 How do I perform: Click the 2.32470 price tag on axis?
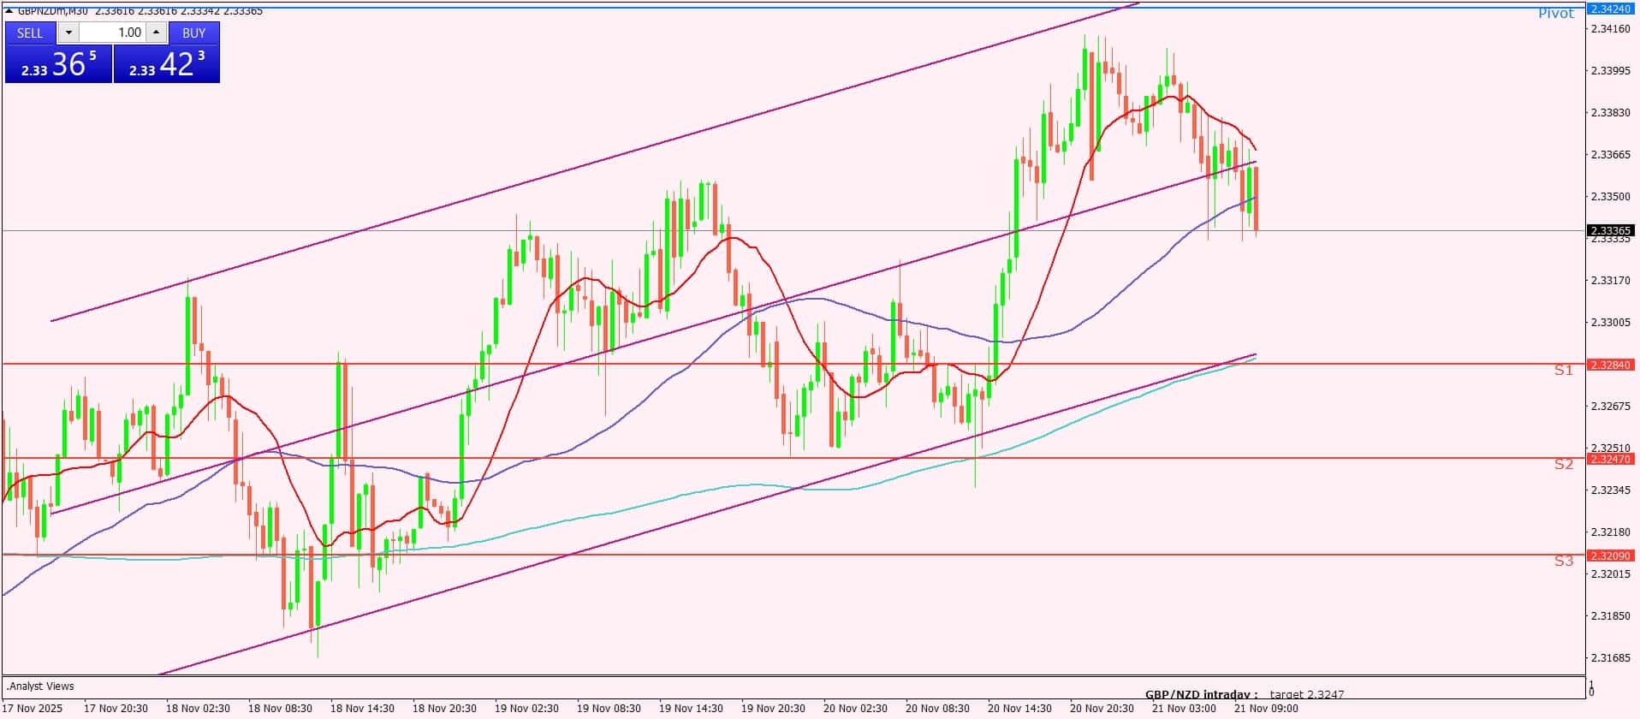[1610, 460]
